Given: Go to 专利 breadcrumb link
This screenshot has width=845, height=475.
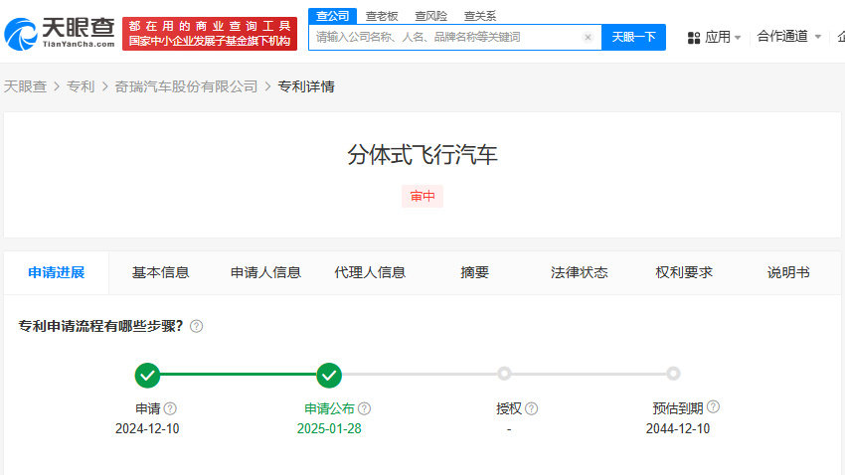Looking at the screenshot, I should [x=81, y=86].
